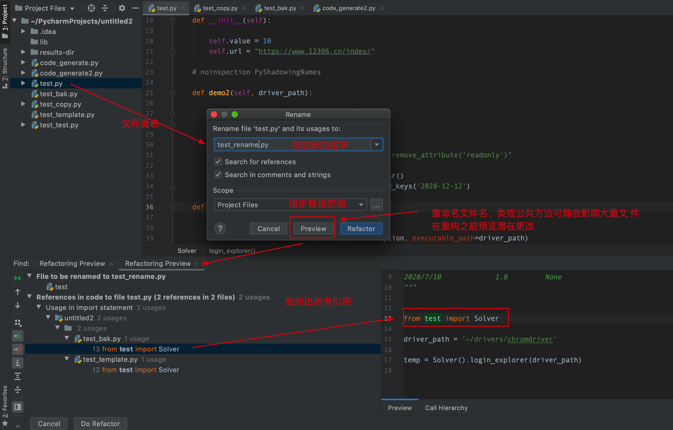
Task: Click Cancel in refactoring preview panel
Action: pos(49,424)
